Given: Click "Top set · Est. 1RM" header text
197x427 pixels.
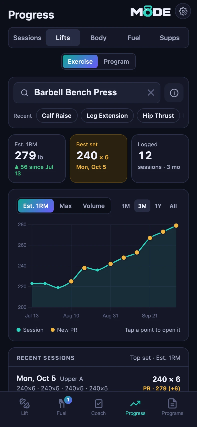Looking at the screenshot, I should (x=155, y=358).
